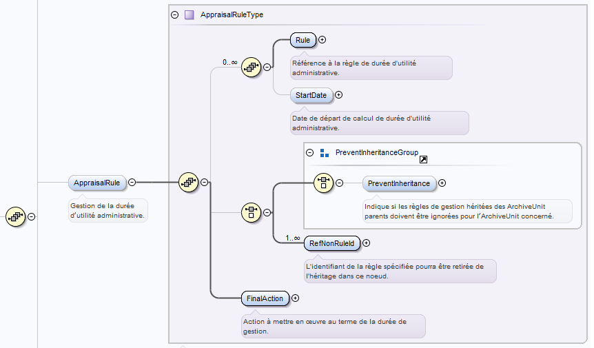
Task: Click the purple AppraisalRuleType type icon
Action: click(x=190, y=14)
